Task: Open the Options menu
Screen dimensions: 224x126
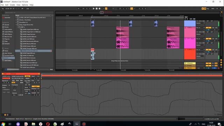Action: (x=25, y=5)
